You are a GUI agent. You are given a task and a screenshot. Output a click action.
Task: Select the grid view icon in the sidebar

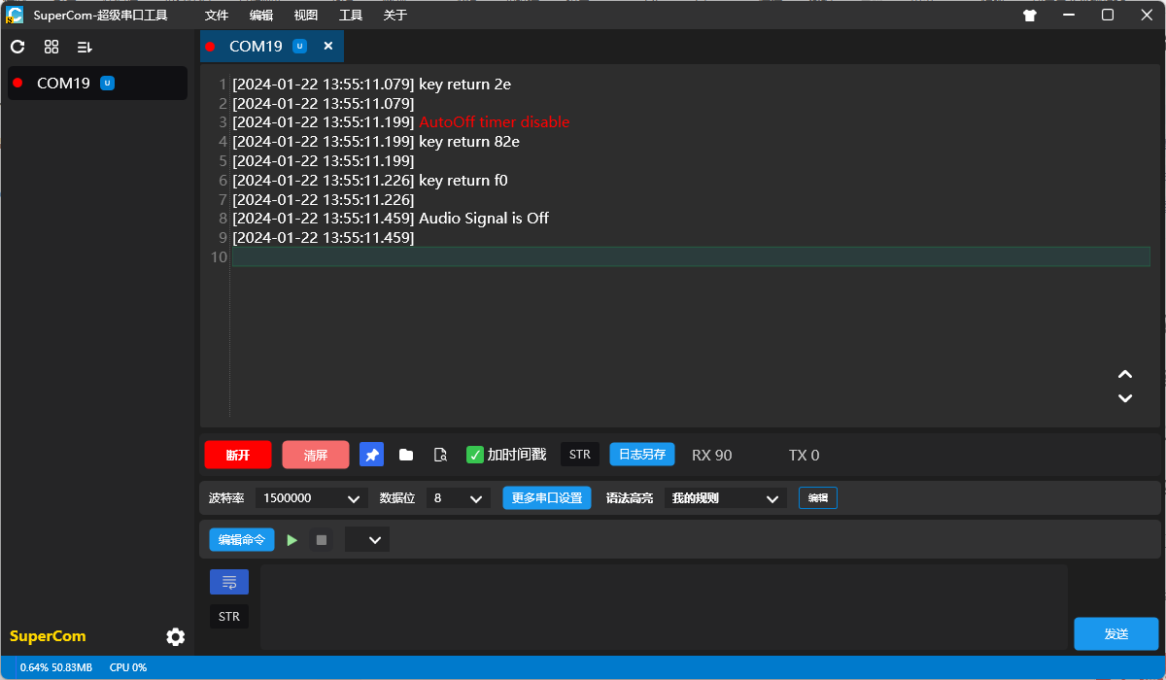pyautogui.click(x=51, y=46)
